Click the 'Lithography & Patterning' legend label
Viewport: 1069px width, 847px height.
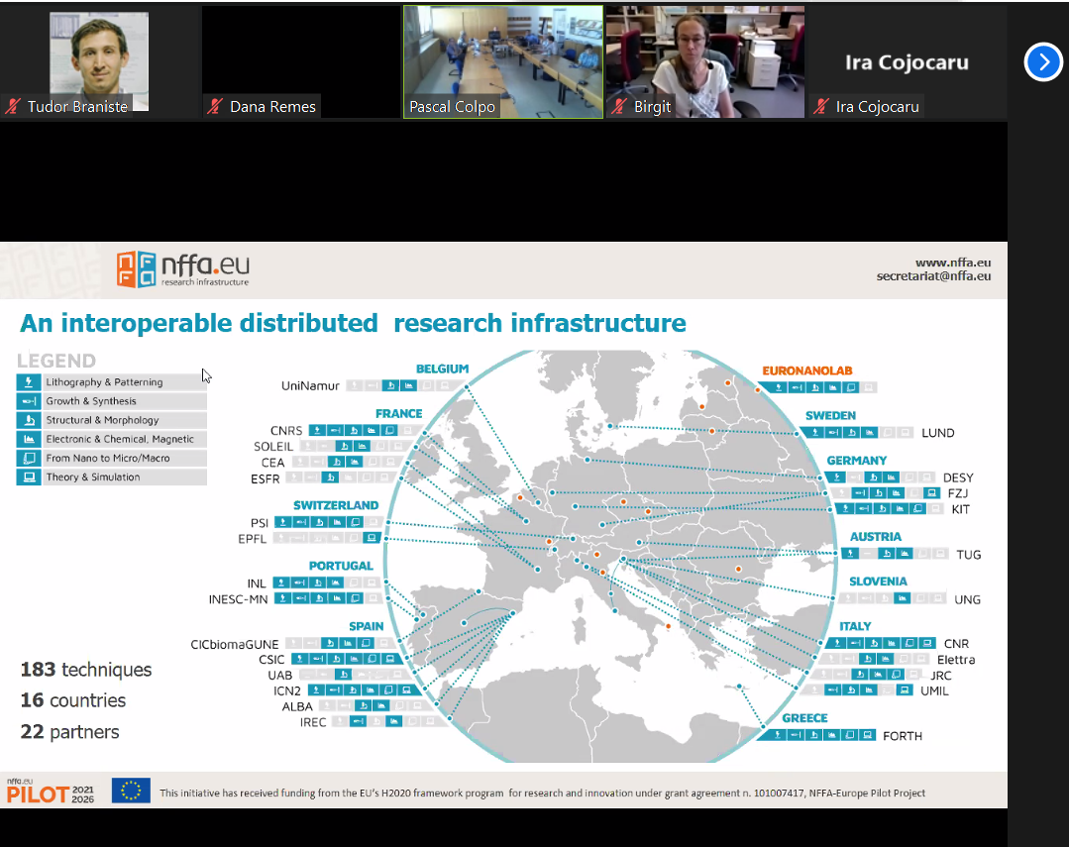(104, 382)
